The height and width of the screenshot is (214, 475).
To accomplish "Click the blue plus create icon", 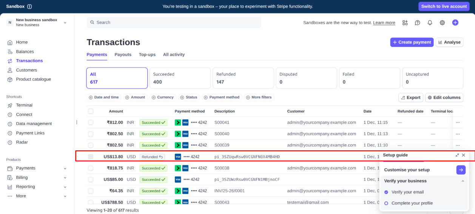I will pyautogui.click(x=455, y=23).
